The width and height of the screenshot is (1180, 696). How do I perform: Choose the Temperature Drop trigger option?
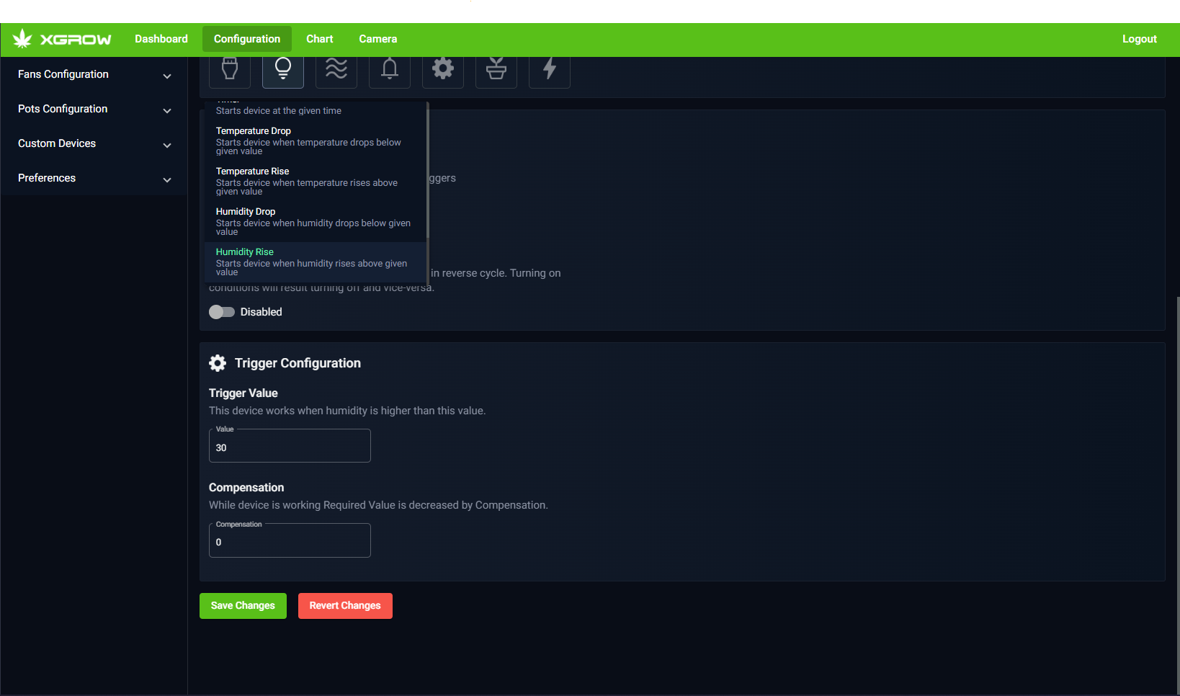(316, 141)
